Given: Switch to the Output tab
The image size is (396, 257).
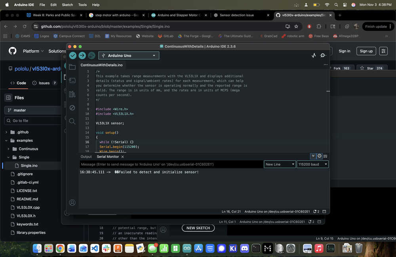Looking at the screenshot, I should point(86,157).
